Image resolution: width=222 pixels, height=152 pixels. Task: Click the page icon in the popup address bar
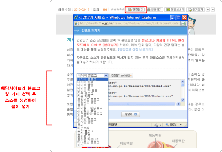click(76, 23)
